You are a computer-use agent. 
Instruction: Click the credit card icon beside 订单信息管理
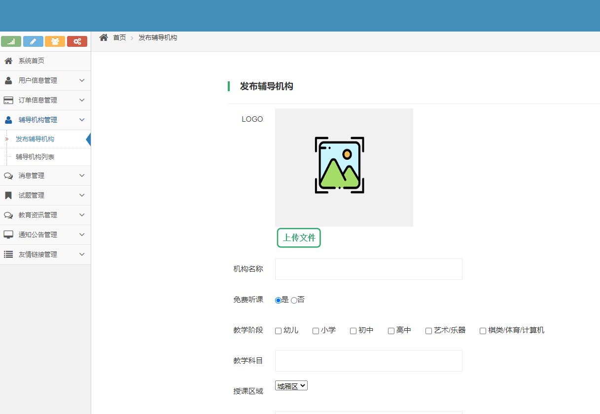8,100
